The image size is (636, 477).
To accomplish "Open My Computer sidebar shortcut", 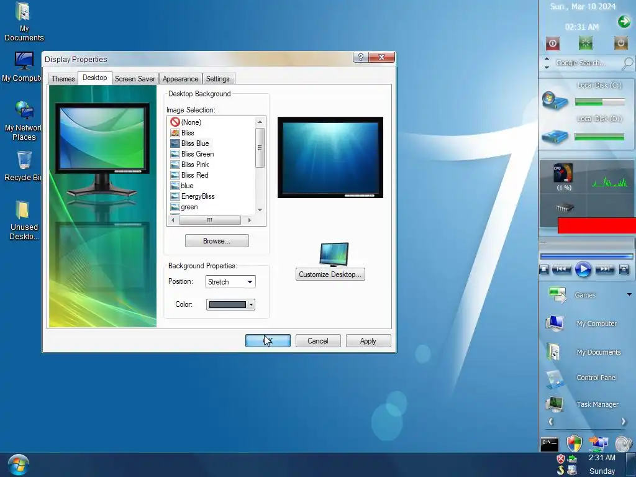I will [x=583, y=323].
